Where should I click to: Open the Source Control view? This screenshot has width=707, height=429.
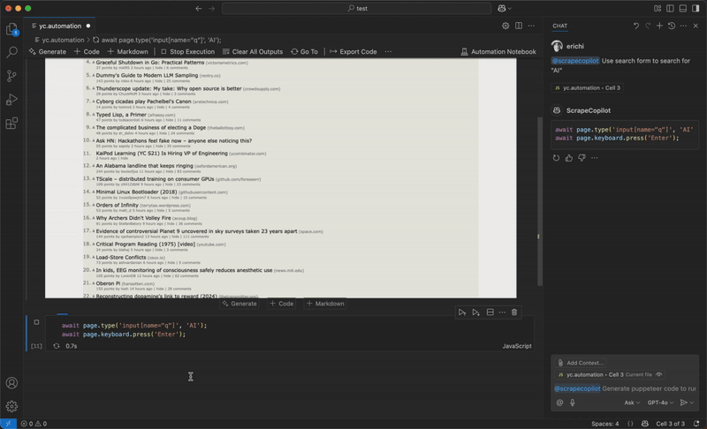(11, 76)
